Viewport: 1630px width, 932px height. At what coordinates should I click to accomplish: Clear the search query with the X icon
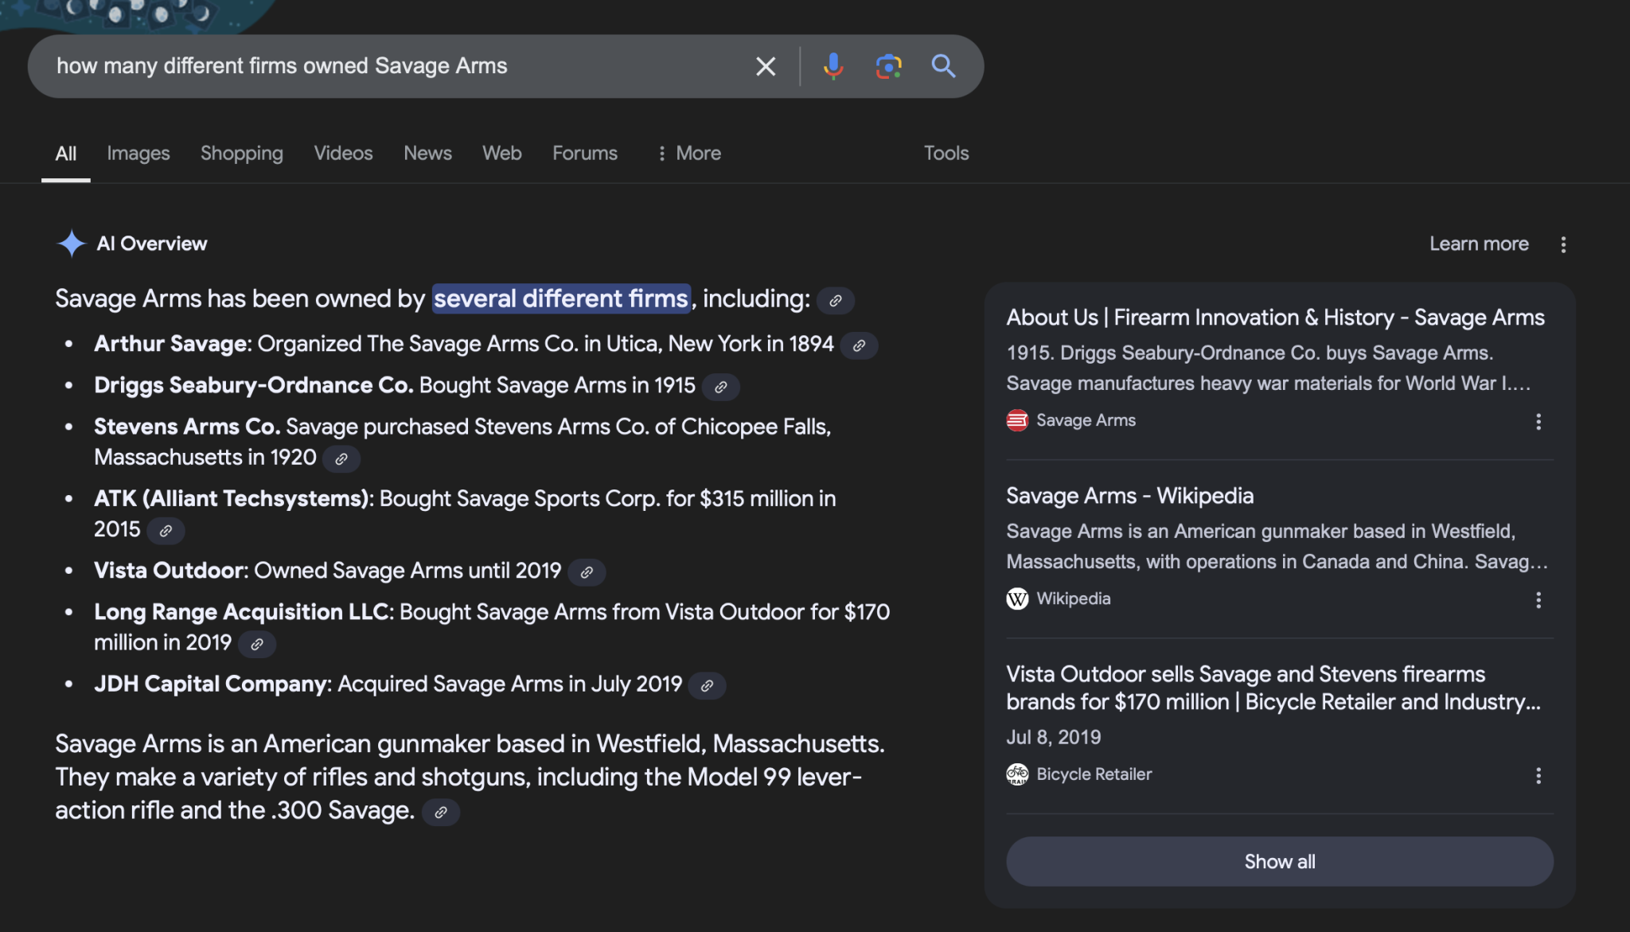point(765,66)
